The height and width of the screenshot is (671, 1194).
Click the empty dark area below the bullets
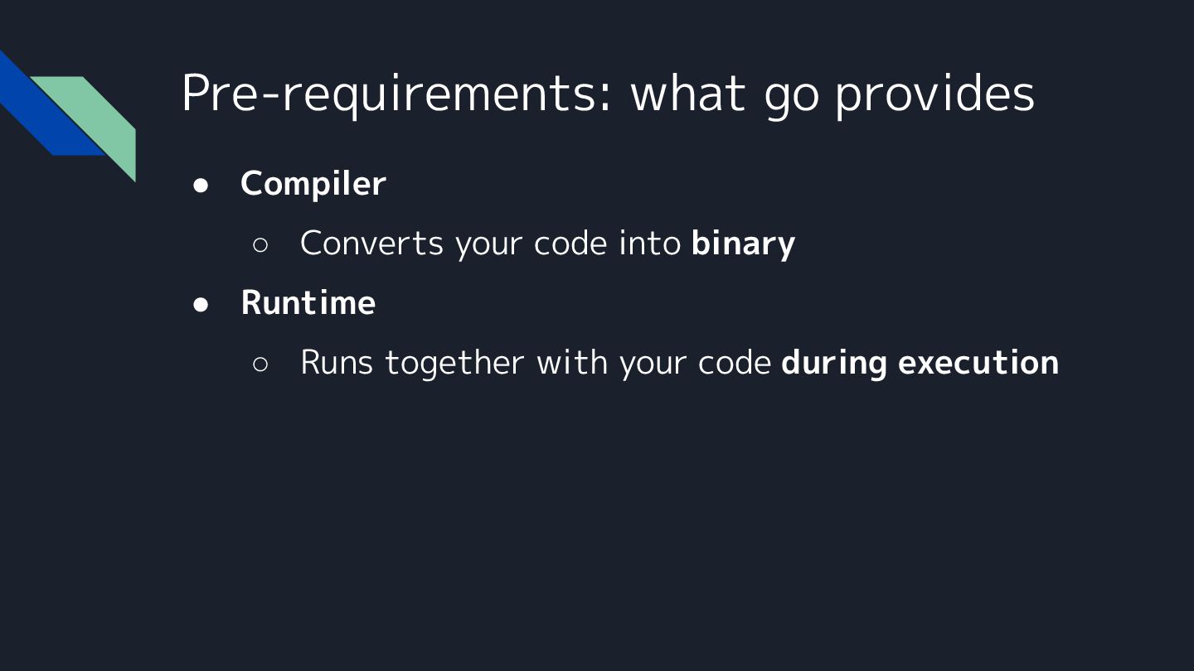pos(597,530)
